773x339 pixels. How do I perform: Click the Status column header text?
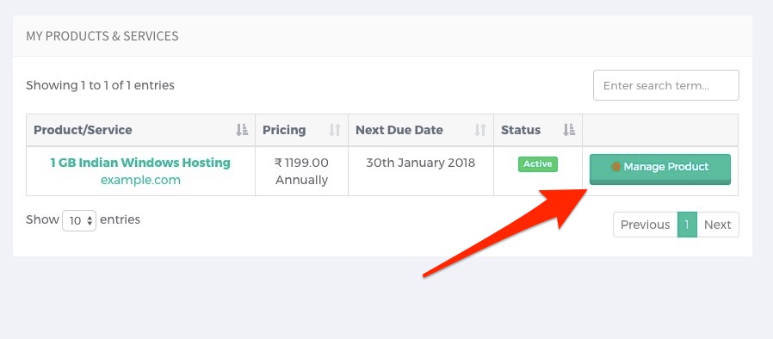(x=521, y=130)
